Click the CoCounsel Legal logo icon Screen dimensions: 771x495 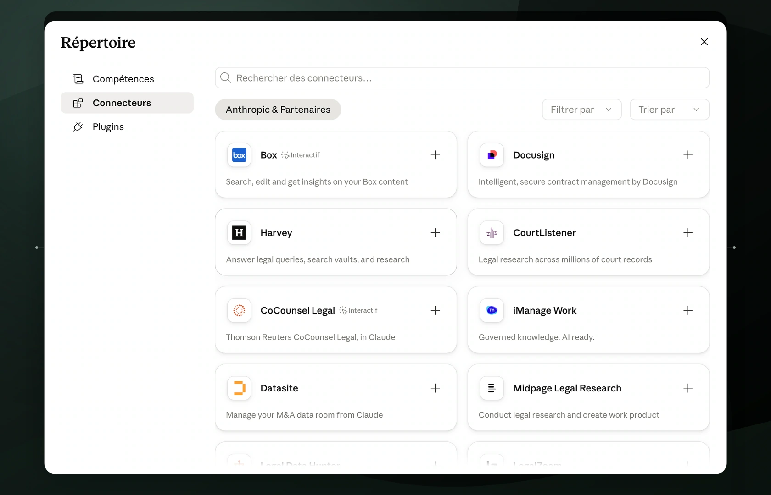pos(239,310)
